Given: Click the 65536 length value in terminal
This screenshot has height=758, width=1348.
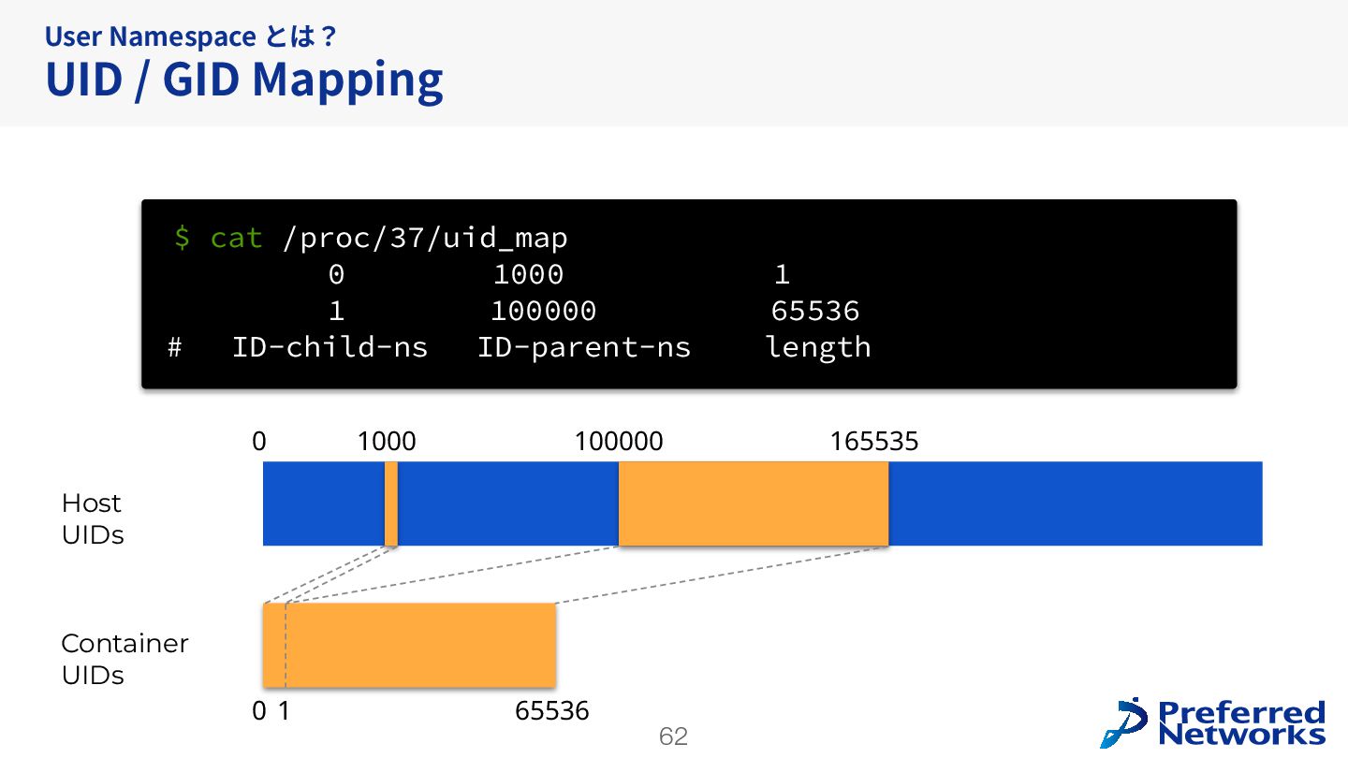Looking at the screenshot, I should pos(815,311).
